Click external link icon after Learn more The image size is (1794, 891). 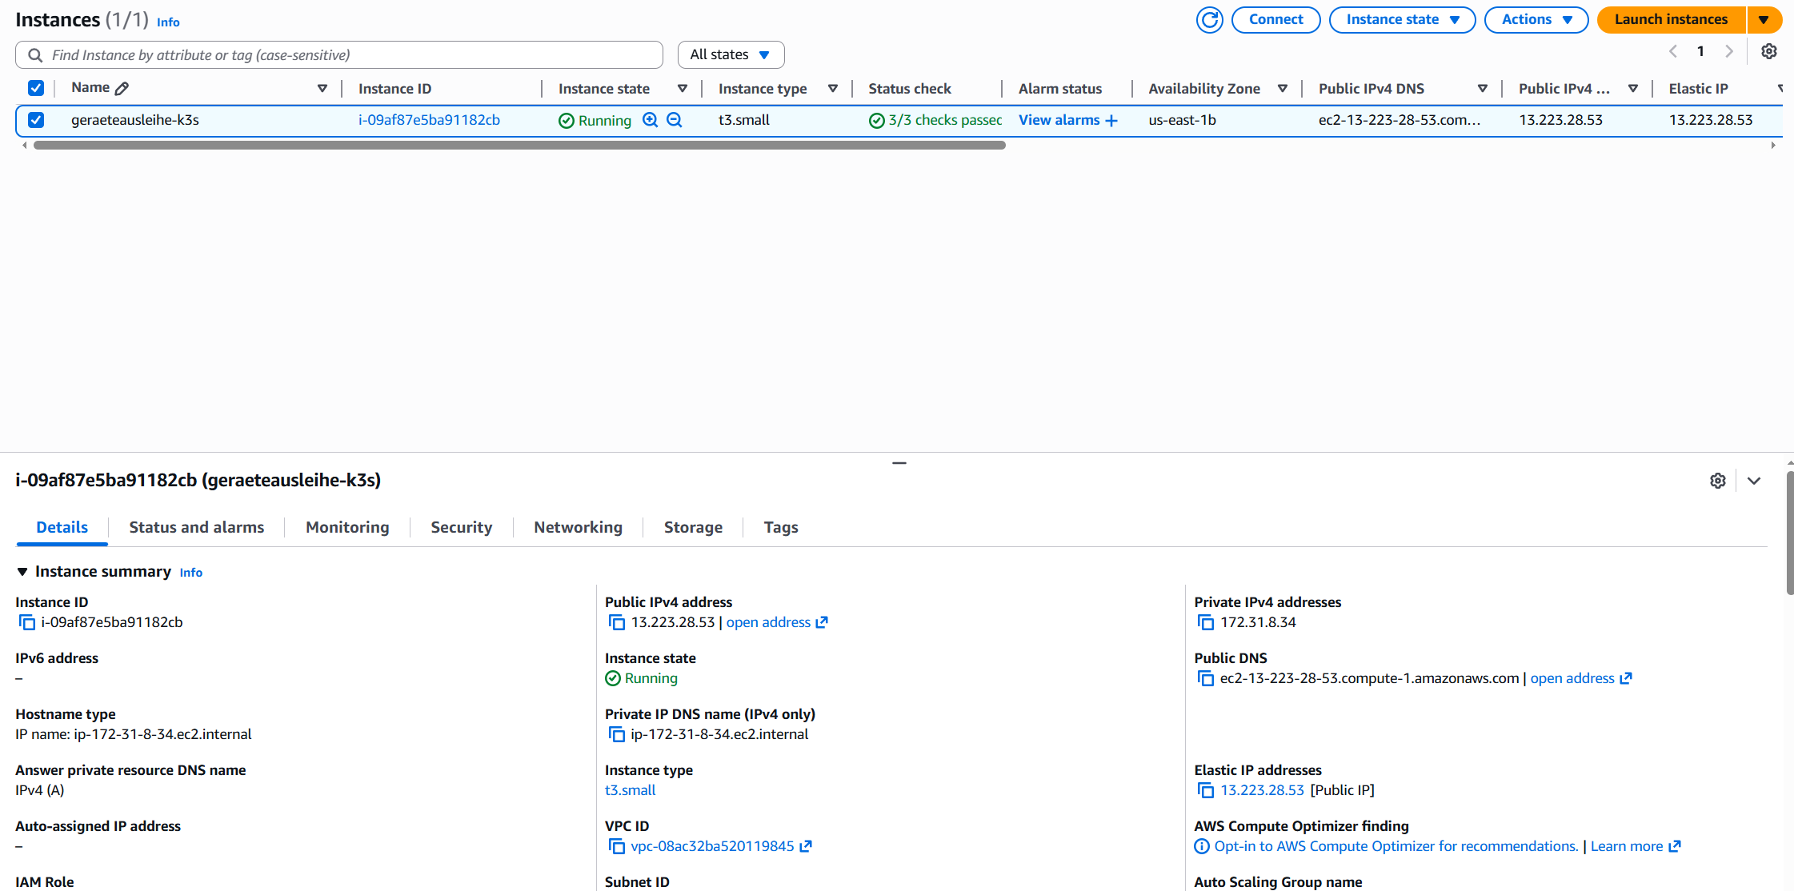coord(1675,846)
